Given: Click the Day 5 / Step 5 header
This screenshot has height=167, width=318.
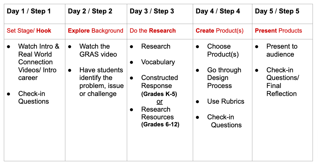Looking at the screenshot, I should coord(277,11).
